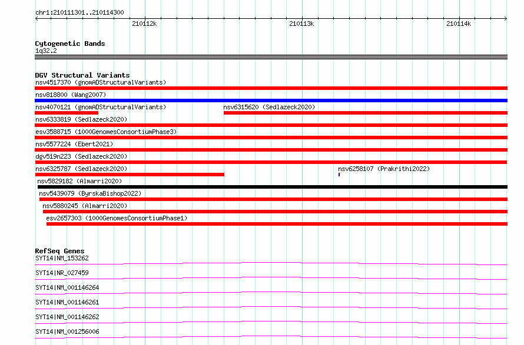The height and width of the screenshot is (345, 524).
Task: Click the right arrow of the ruler
Action: (506, 18)
